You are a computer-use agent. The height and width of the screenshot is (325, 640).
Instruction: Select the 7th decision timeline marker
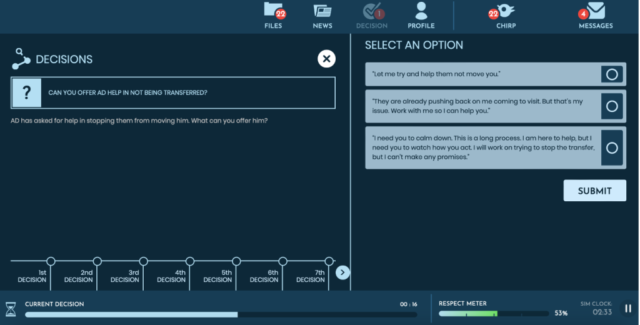(x=329, y=261)
